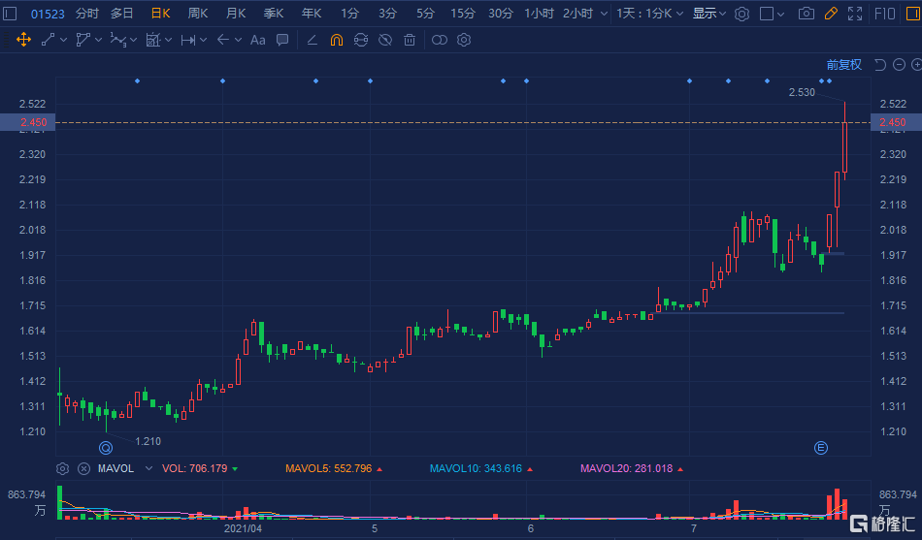Open the 显示 display dropdown
The image size is (922, 540).
[708, 14]
